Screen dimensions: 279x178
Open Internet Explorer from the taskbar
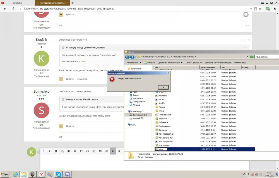point(15,174)
